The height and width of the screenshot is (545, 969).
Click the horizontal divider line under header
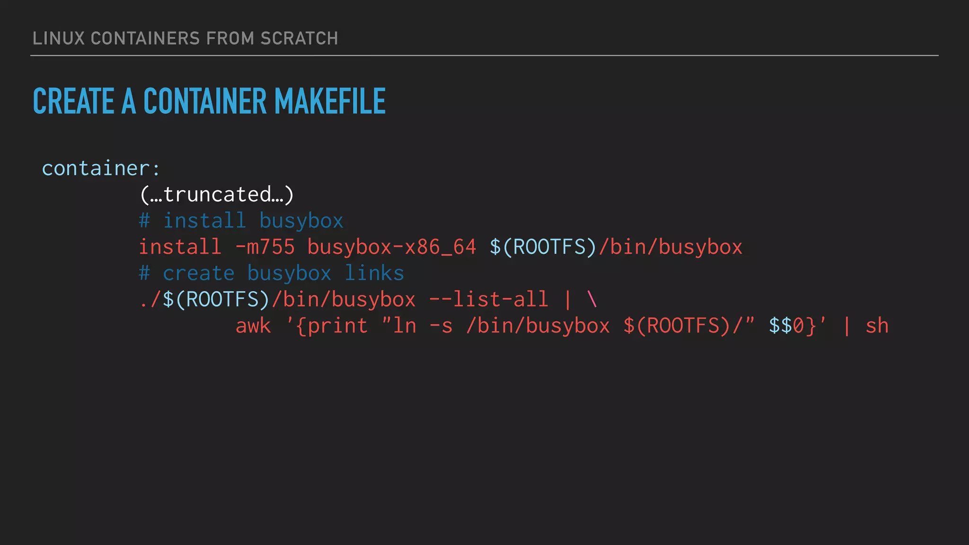click(x=484, y=55)
